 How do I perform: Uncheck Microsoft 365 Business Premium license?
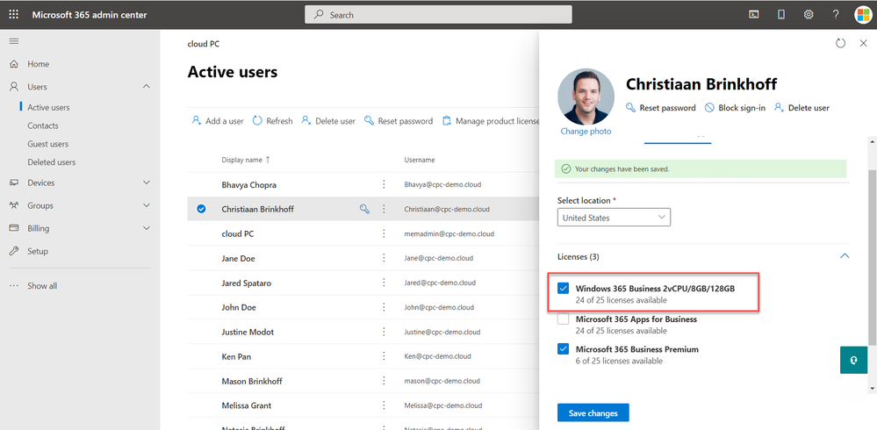(x=564, y=349)
